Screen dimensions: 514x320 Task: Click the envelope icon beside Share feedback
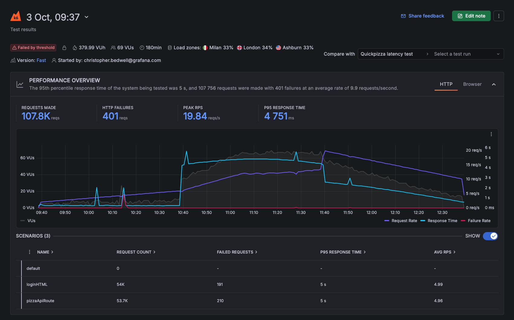pyautogui.click(x=403, y=16)
